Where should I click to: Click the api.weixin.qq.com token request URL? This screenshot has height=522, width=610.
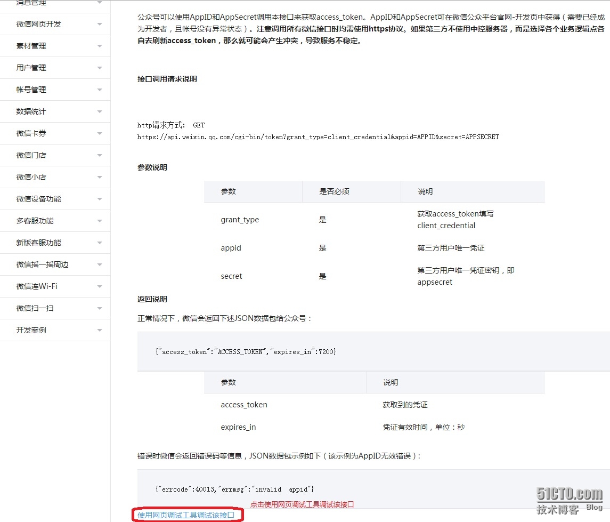(x=318, y=137)
